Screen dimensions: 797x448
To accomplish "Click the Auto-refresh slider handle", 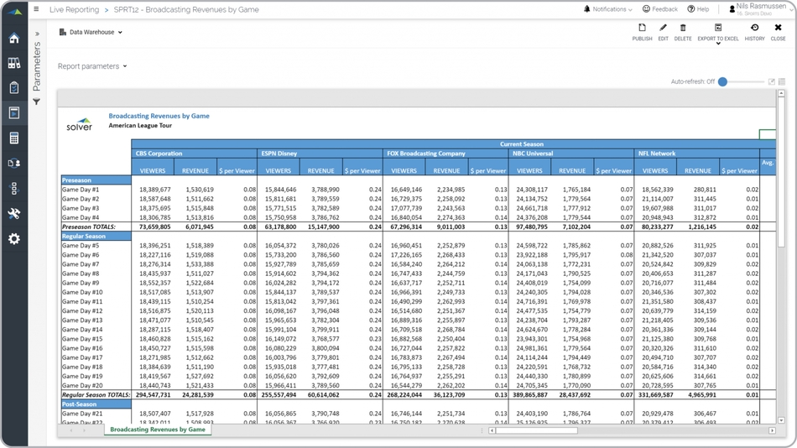I will coord(722,82).
